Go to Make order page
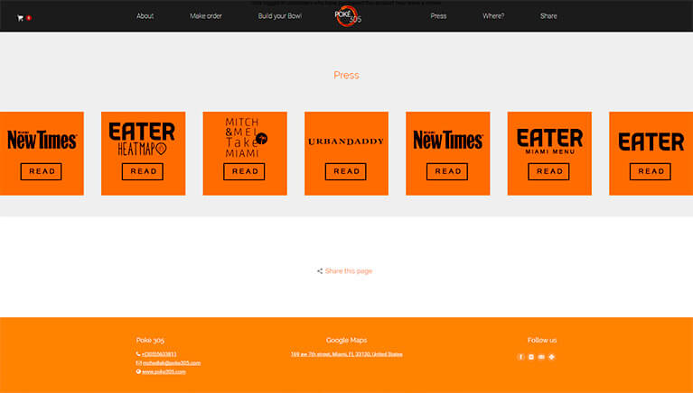 [206, 16]
